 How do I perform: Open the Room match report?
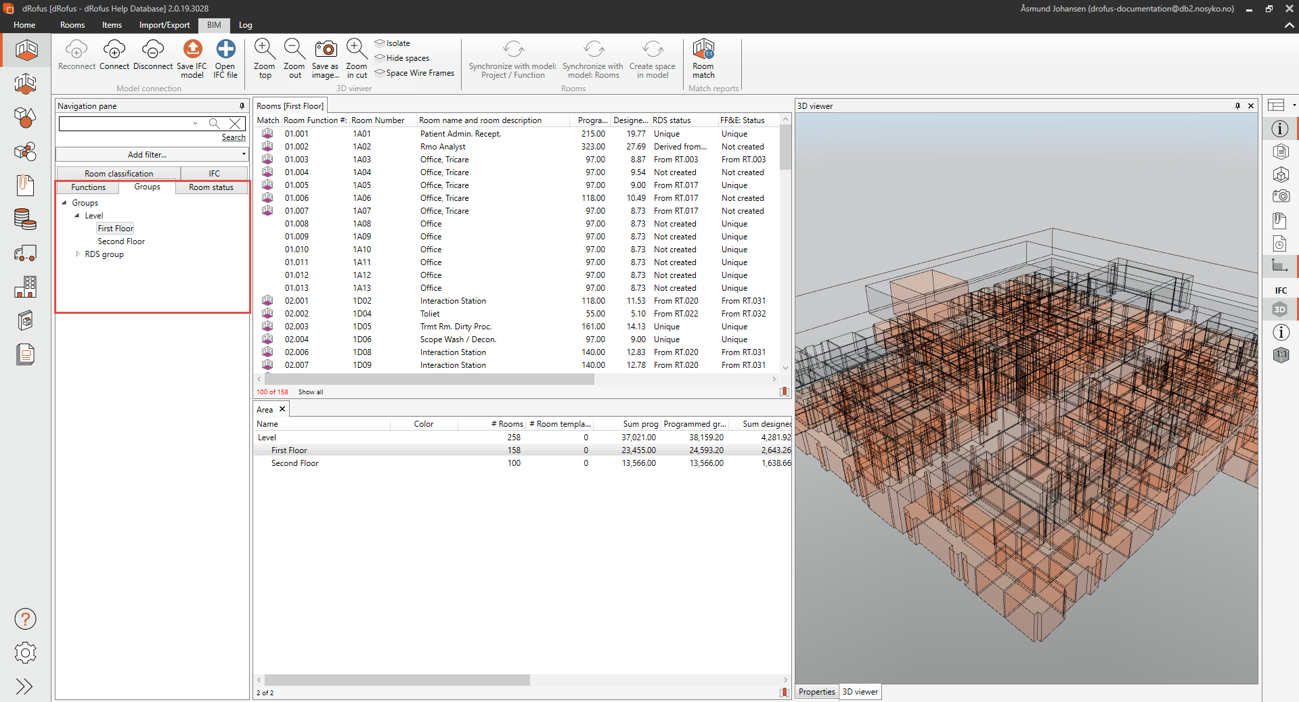point(703,50)
